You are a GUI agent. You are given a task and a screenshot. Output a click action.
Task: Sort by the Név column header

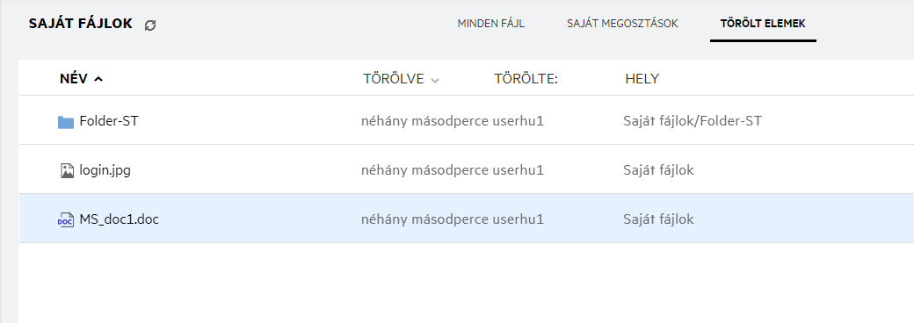[74, 79]
